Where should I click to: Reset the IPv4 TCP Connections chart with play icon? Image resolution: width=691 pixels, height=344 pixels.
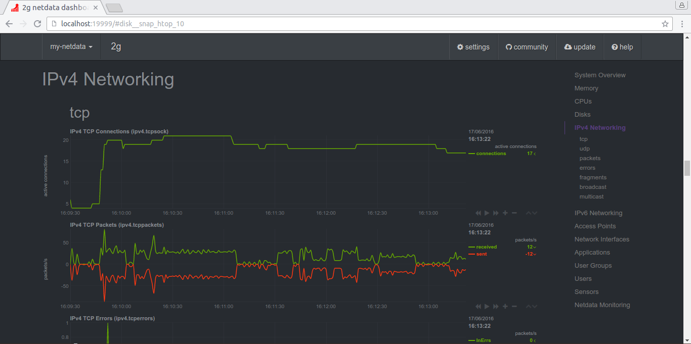point(487,213)
